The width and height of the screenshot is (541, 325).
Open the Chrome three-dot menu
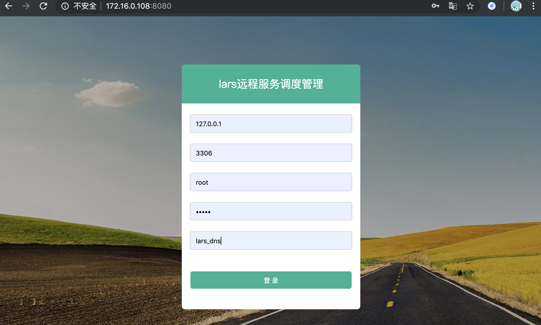coord(533,6)
